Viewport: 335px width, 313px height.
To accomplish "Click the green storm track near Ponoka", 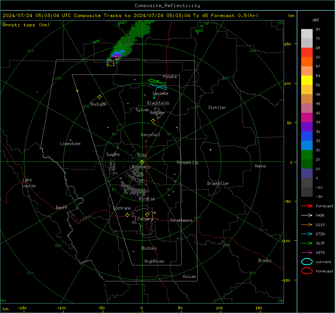I will click(157, 82).
